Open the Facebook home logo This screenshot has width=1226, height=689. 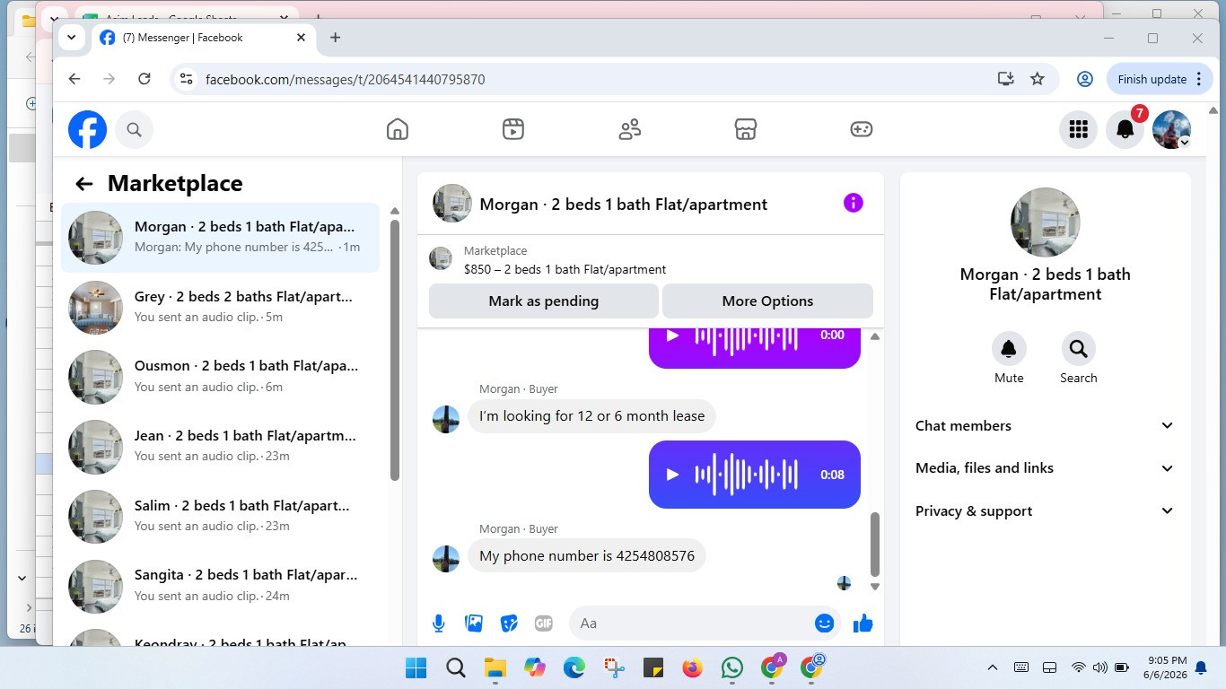pos(88,130)
